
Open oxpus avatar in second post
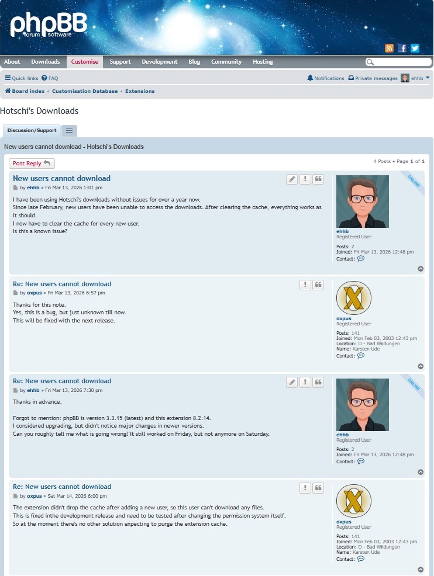[x=353, y=298]
